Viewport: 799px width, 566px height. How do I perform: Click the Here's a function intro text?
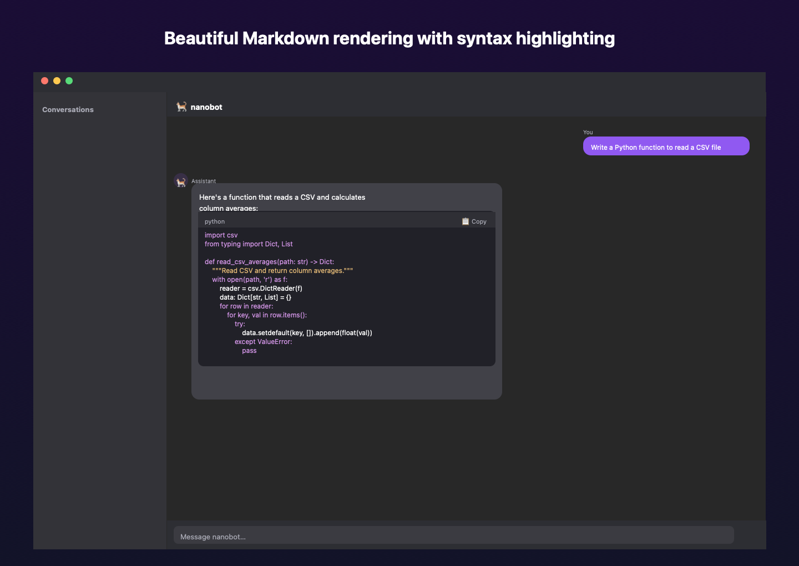(282, 197)
